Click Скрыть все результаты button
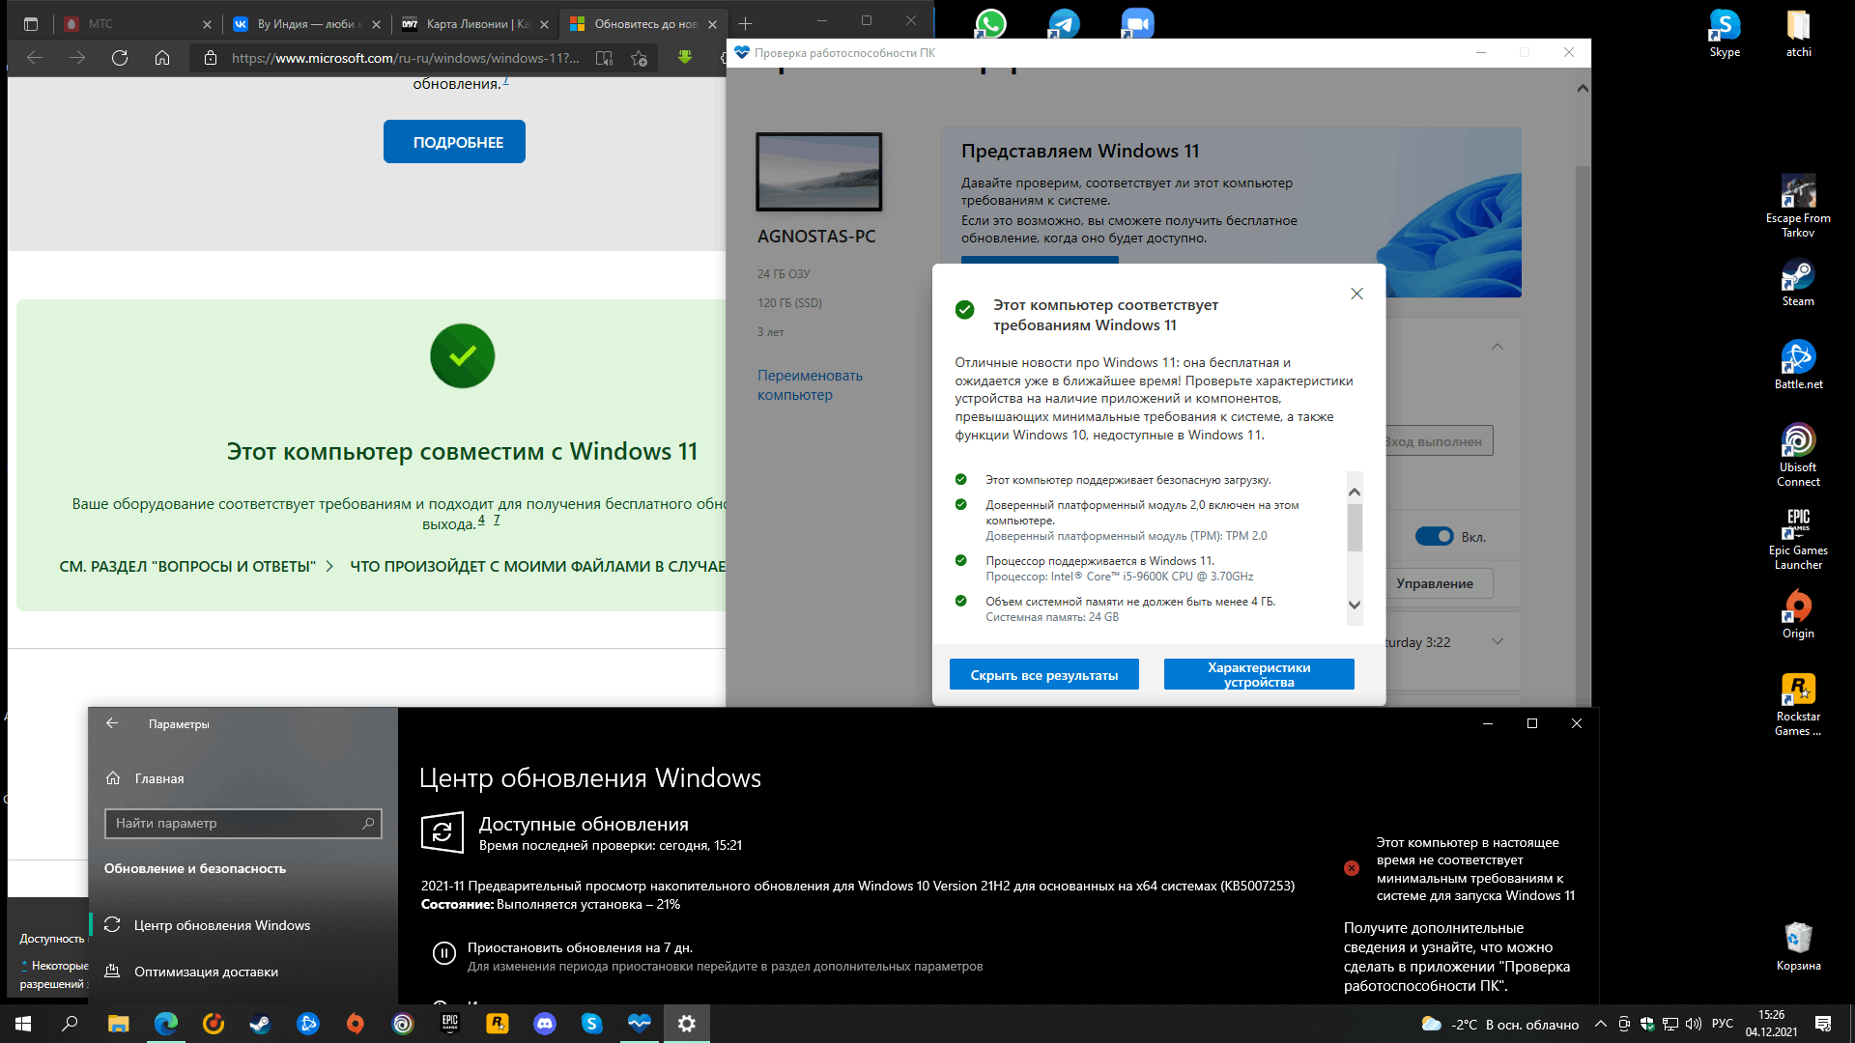Viewport: 1855px width, 1043px height. (x=1042, y=674)
